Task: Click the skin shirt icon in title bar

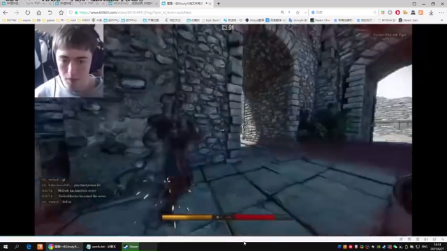Action: tap(414, 3)
